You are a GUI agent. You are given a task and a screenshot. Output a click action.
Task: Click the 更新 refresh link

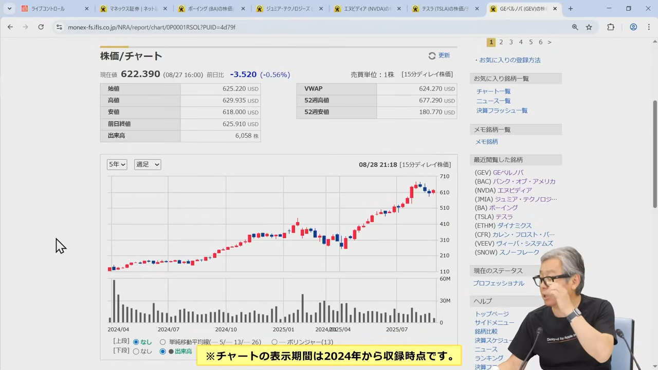[x=444, y=55]
